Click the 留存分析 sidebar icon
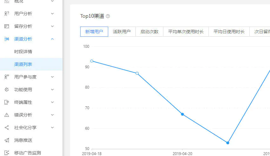This screenshot has width=270, height=156. (x=7, y=26)
